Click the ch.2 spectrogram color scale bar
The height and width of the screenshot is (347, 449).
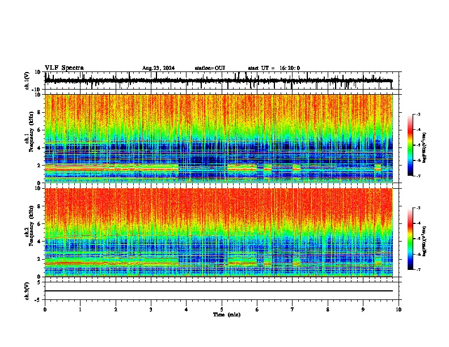[x=410, y=239]
